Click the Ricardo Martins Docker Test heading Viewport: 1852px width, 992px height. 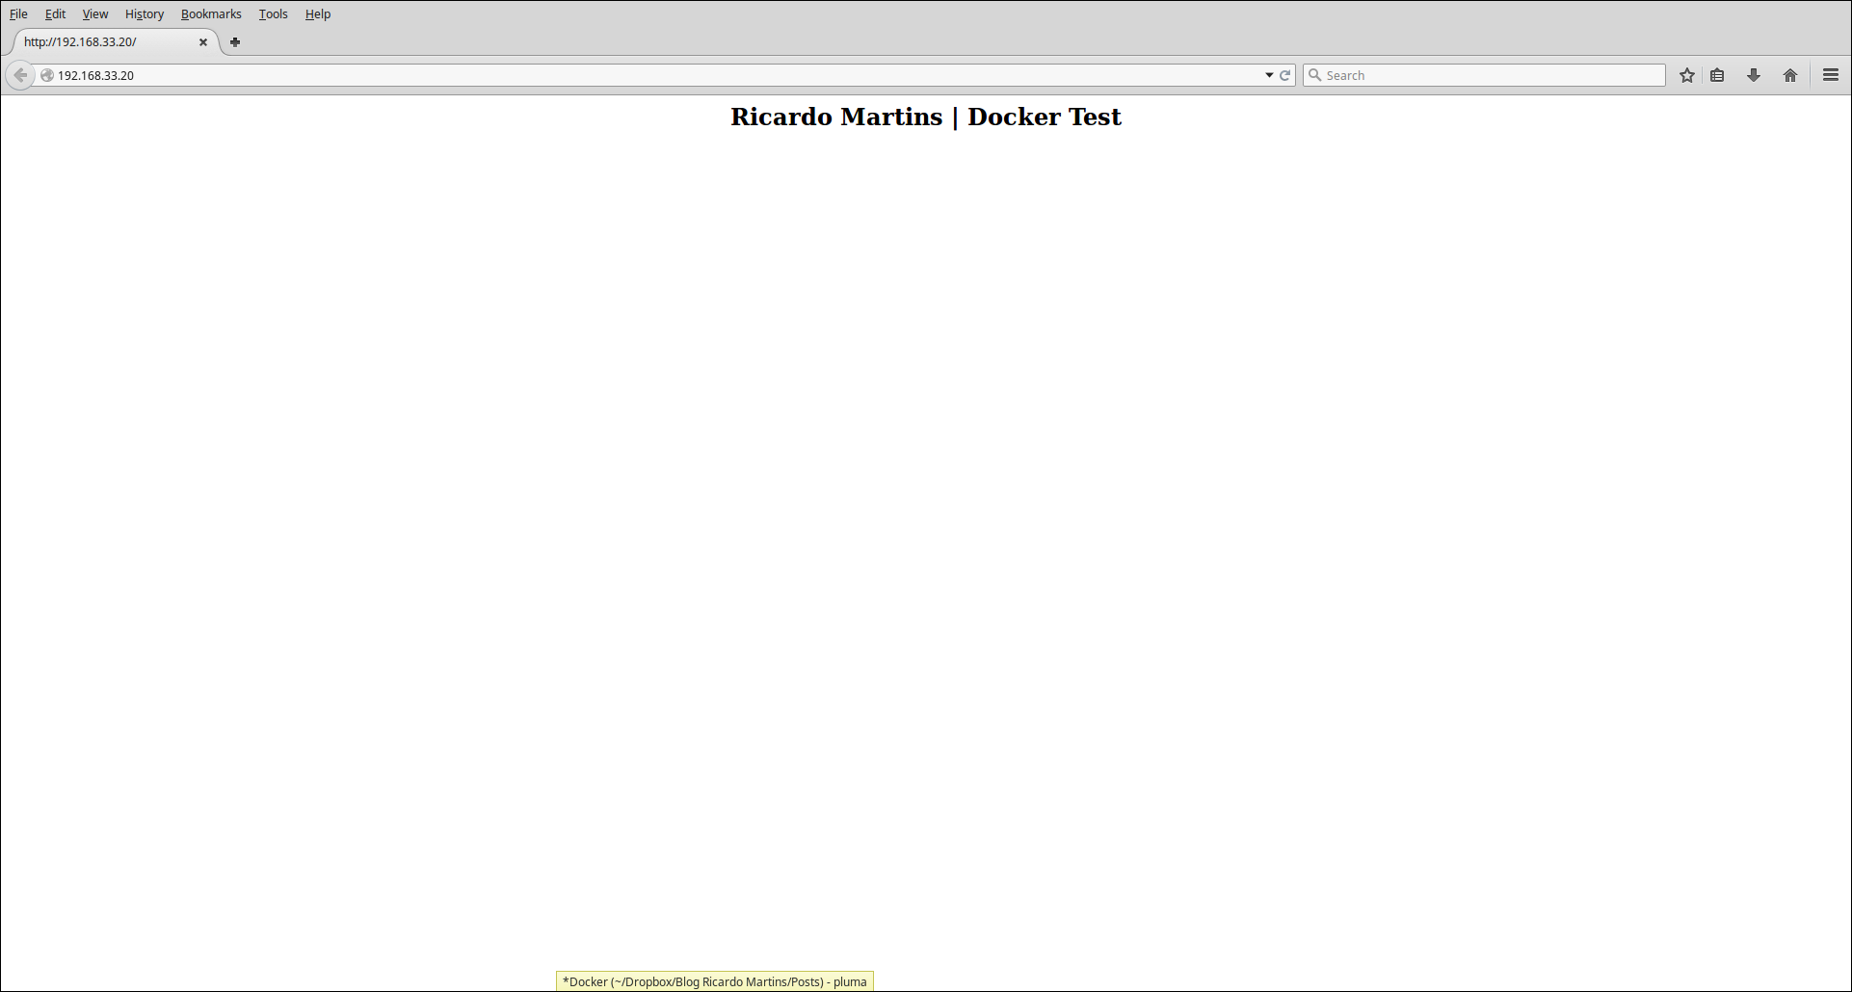(x=925, y=117)
